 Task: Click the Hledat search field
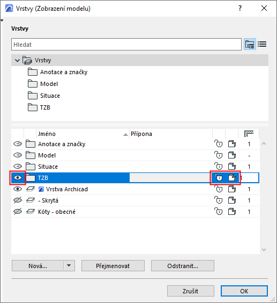point(126,45)
